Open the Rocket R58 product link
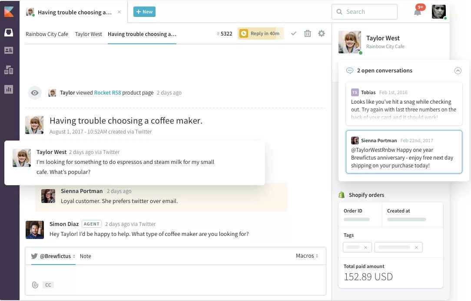This screenshot has height=301, width=471. click(107, 93)
